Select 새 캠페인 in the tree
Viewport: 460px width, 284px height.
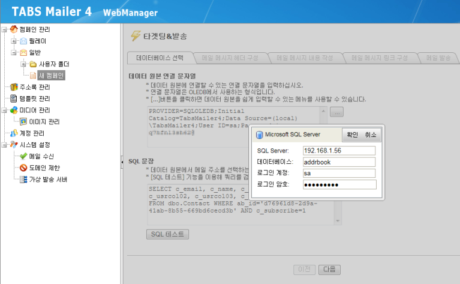click(50, 76)
